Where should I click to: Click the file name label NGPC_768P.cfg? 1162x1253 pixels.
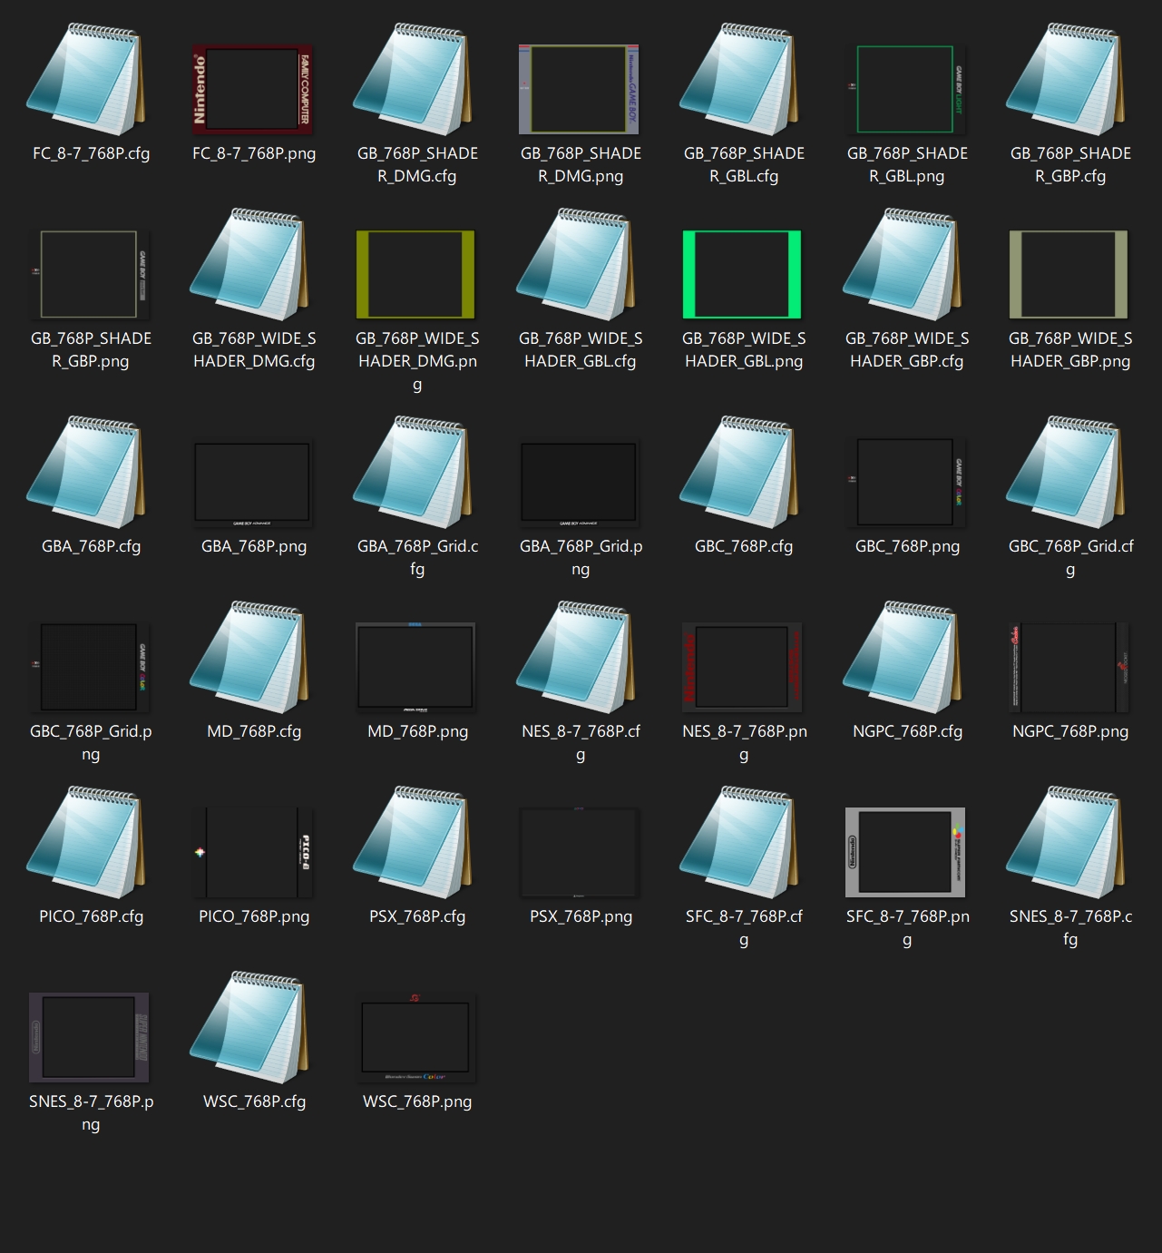click(907, 731)
